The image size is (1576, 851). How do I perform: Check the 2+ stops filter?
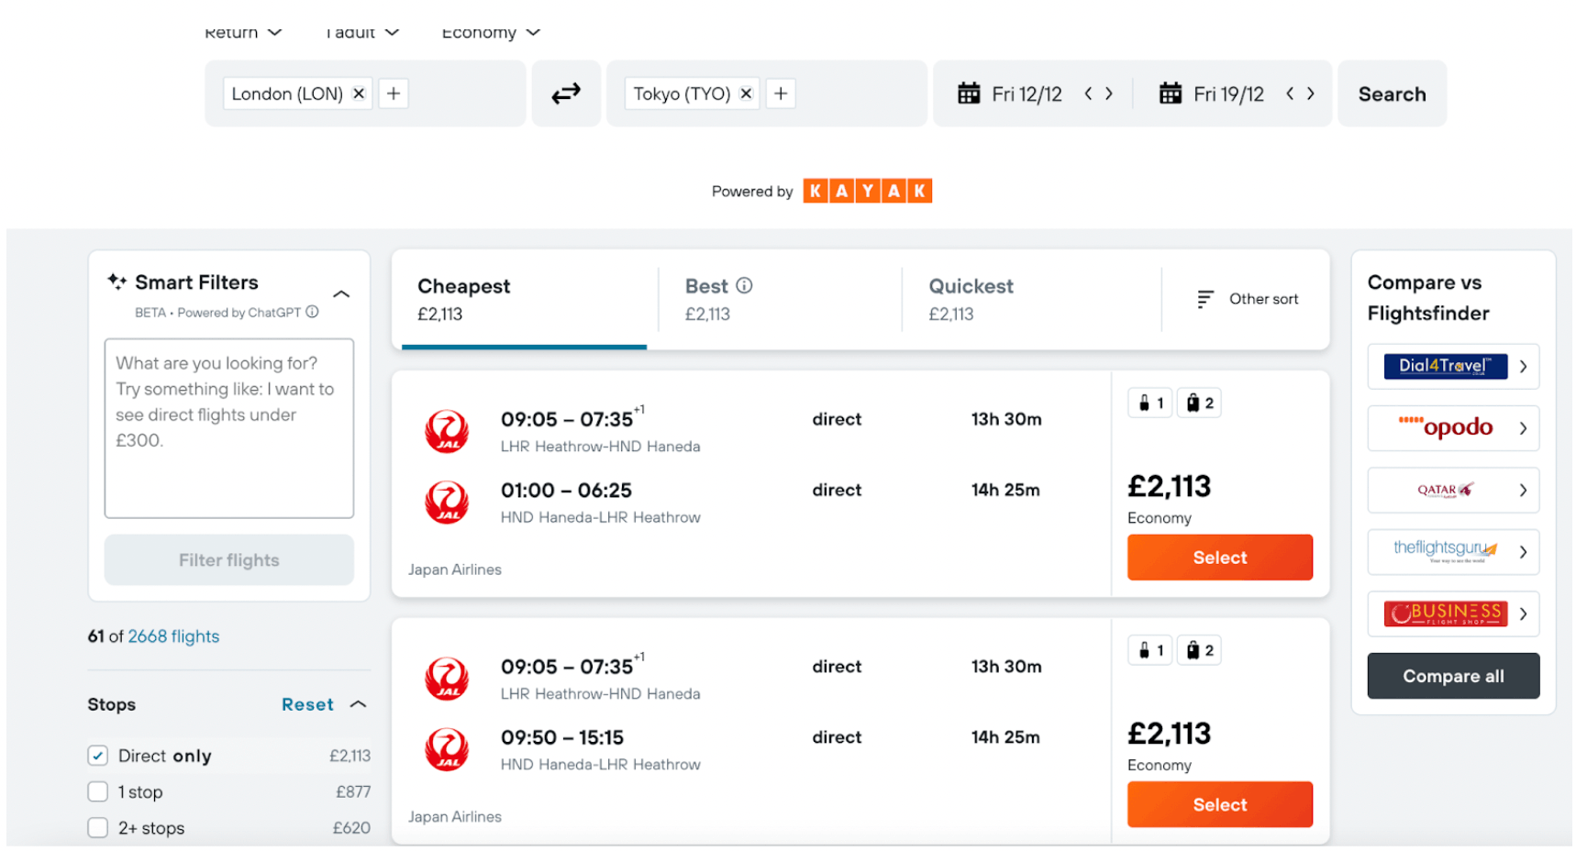(97, 827)
